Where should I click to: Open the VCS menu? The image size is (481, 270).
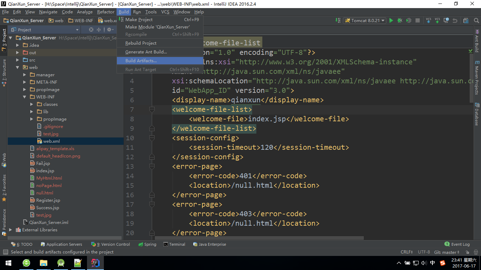click(x=165, y=12)
